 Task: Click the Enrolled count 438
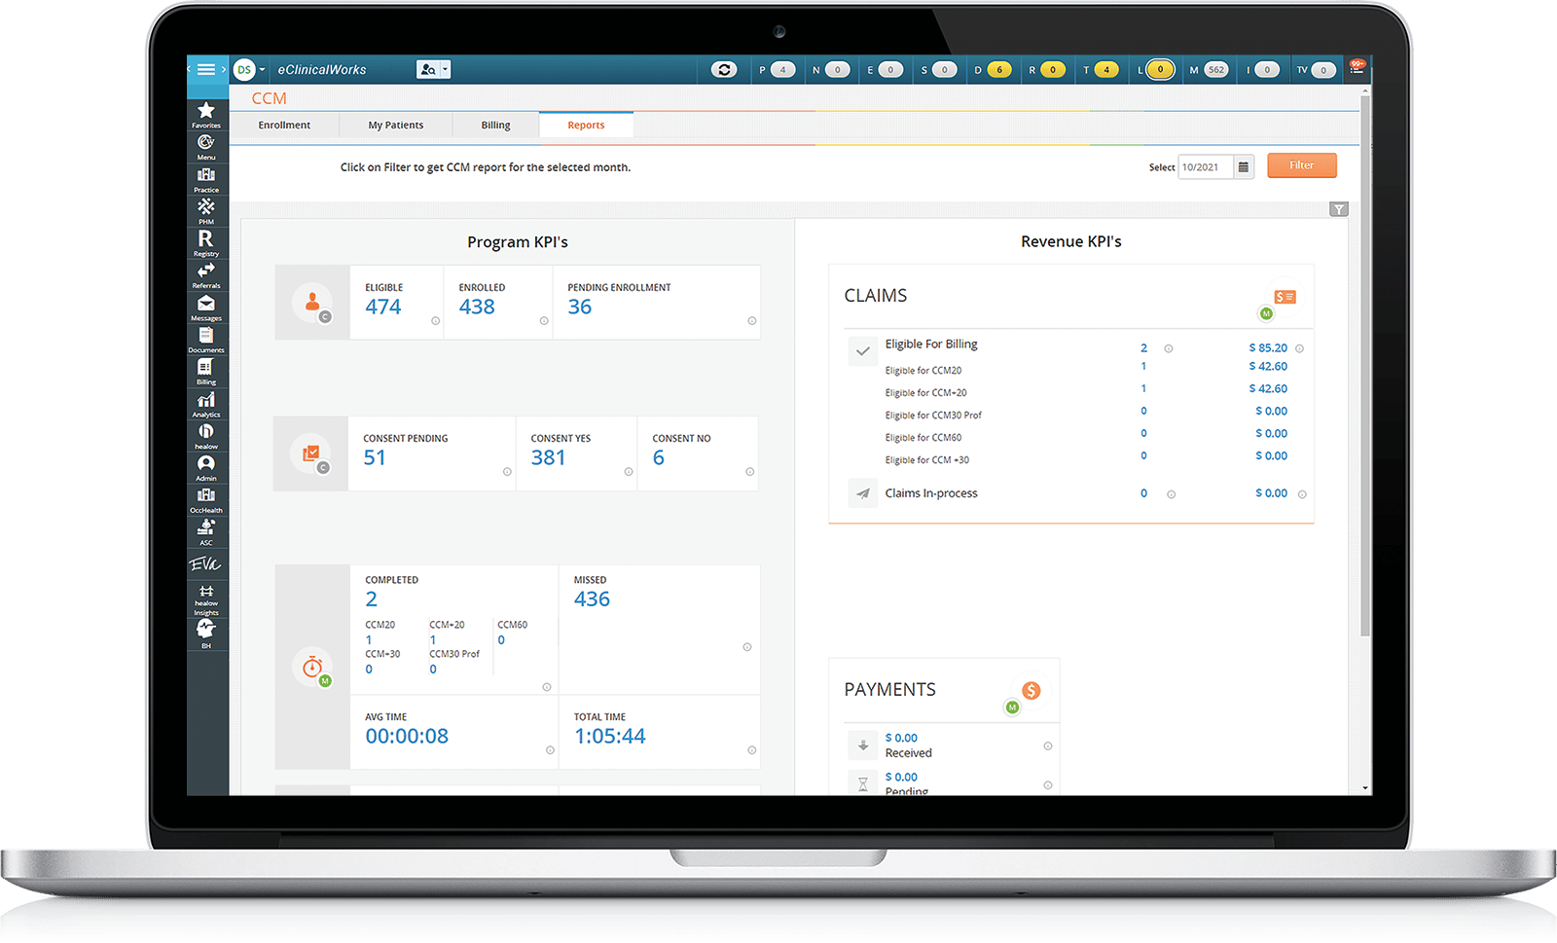[x=477, y=308]
